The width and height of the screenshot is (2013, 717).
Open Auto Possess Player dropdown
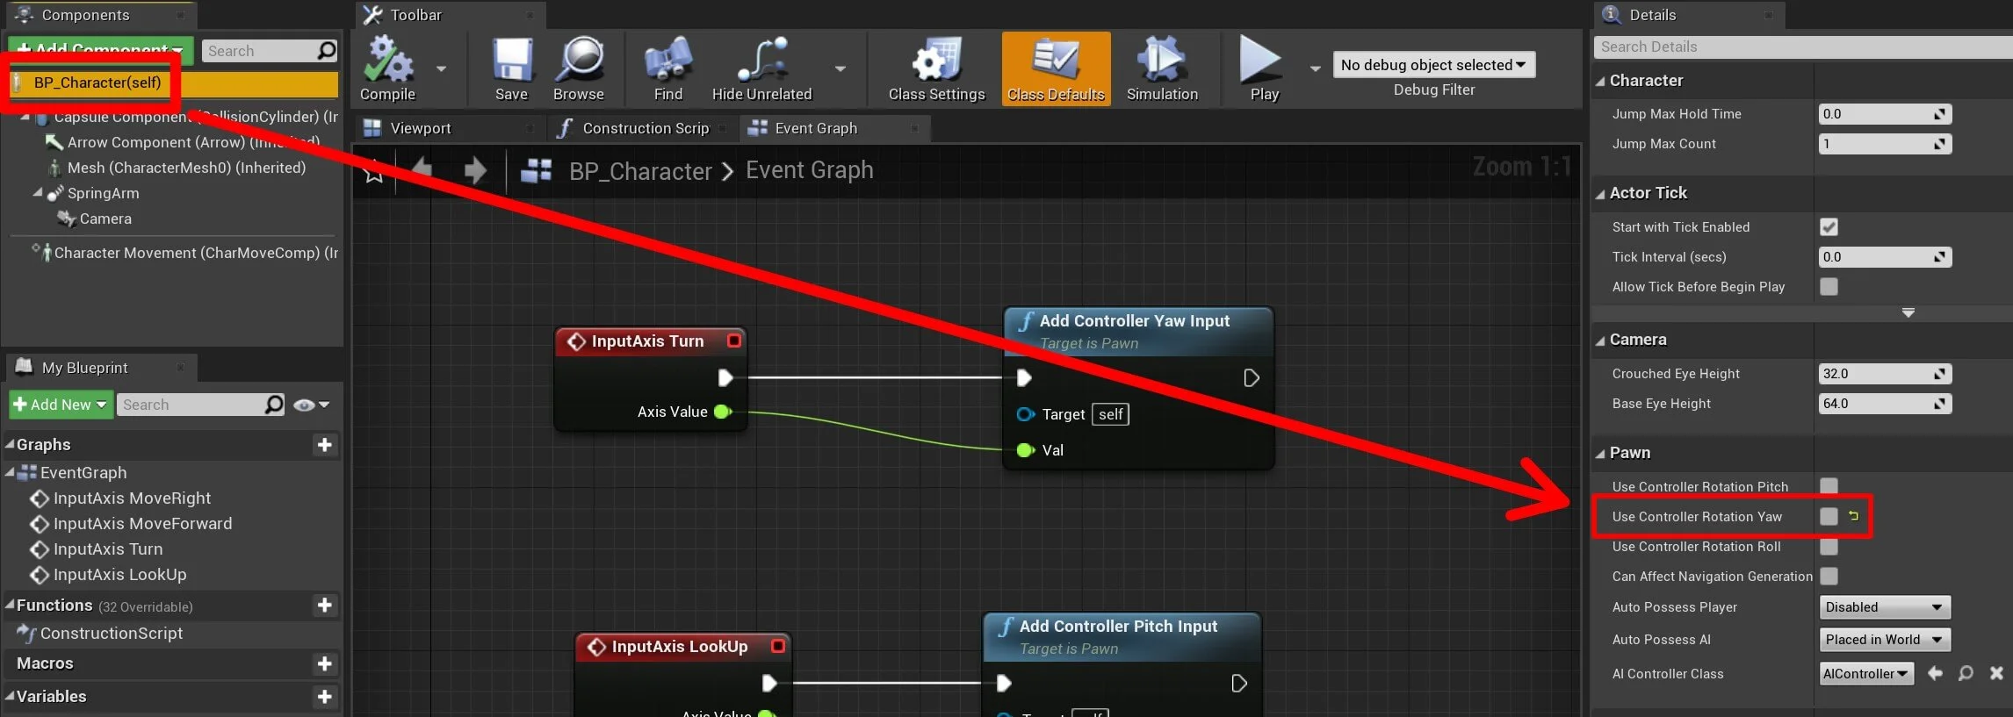pyautogui.click(x=1884, y=607)
